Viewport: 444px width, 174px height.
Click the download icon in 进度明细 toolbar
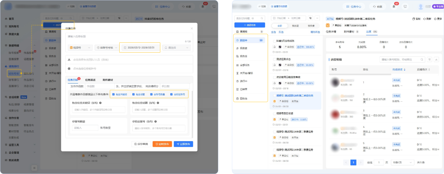pyautogui.click(x=436, y=59)
